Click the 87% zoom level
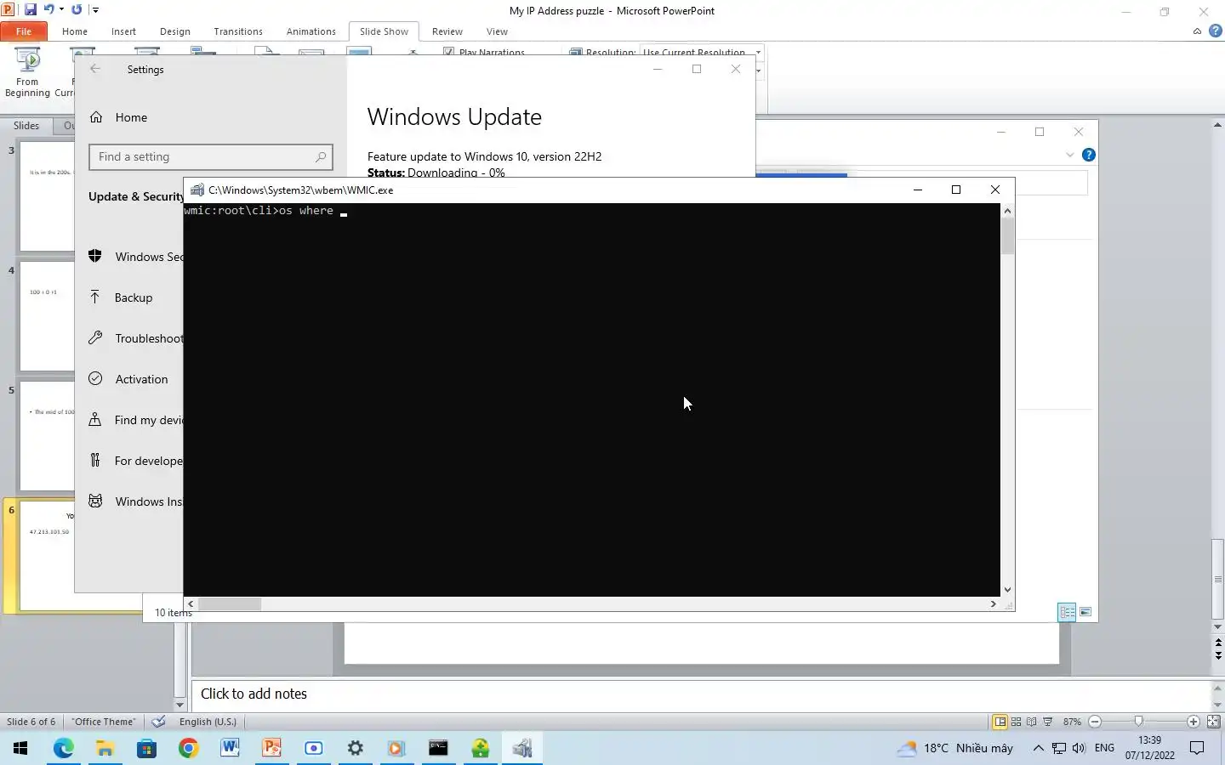The height and width of the screenshot is (765, 1225). [x=1072, y=722]
